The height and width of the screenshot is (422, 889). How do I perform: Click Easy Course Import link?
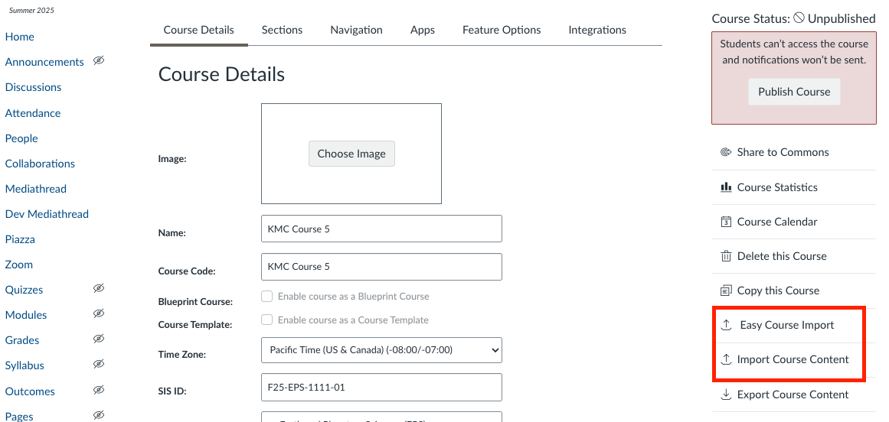pos(787,325)
